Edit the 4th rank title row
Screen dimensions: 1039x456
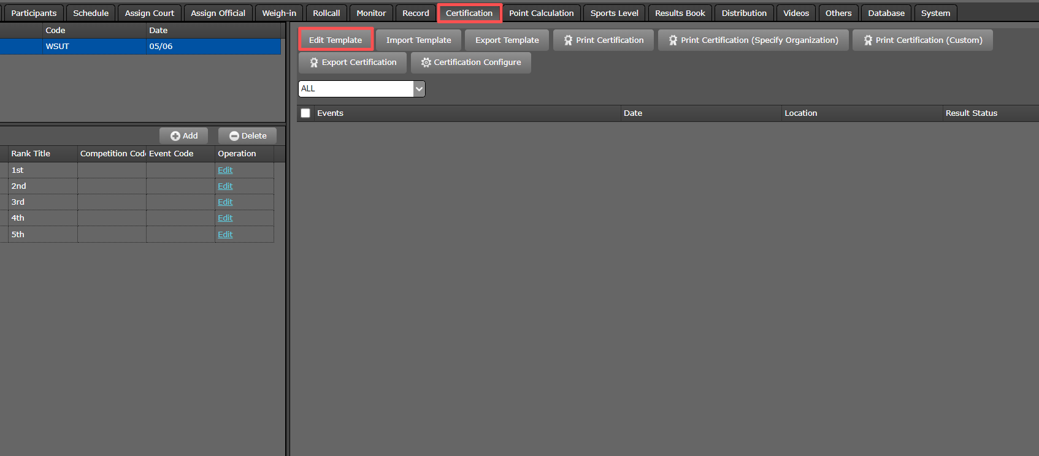point(225,218)
